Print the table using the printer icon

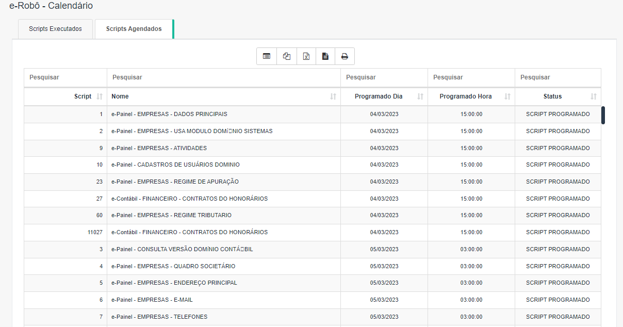pos(345,56)
